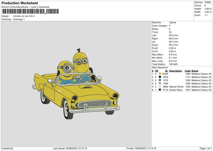
Task: Click the Code column header
Action: tap(187, 71)
